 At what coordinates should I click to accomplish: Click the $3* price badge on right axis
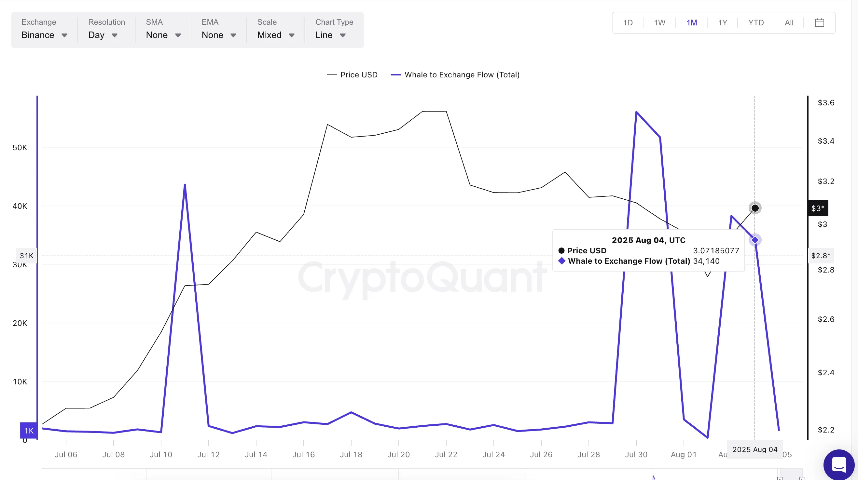pyautogui.click(x=818, y=208)
